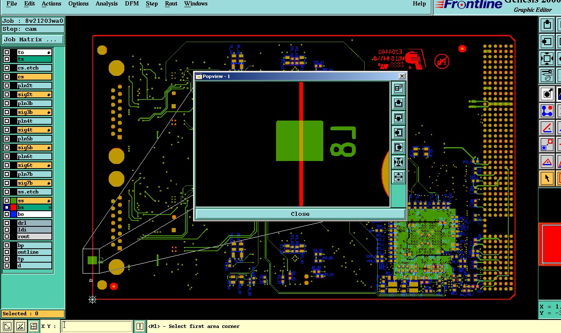This screenshot has height=333, width=561.
Task: Click the red angle measure tool icon
Action: (547, 128)
